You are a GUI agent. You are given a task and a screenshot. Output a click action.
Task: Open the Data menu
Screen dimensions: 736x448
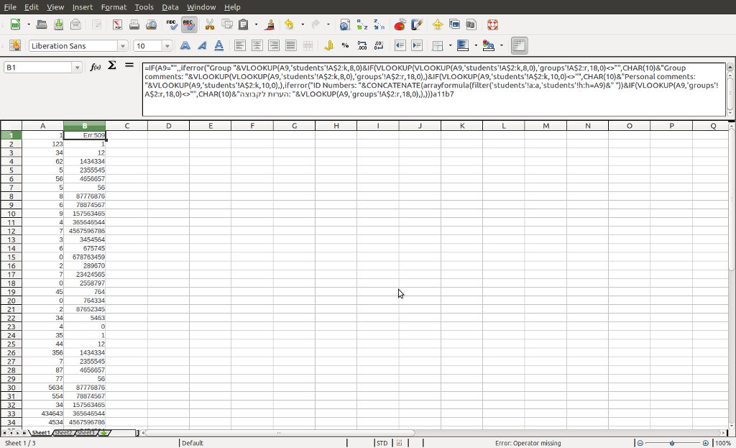tap(170, 7)
